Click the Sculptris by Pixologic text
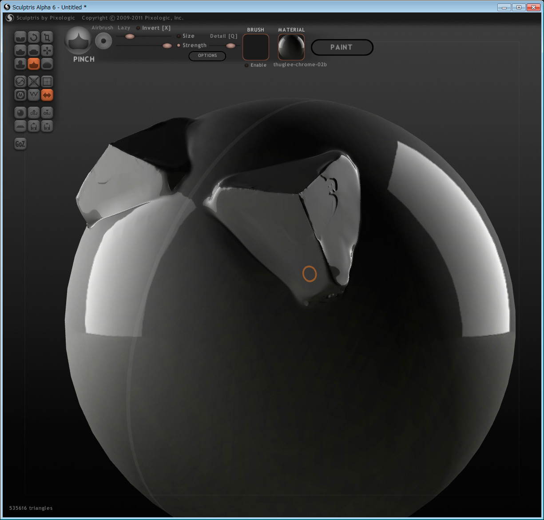Image resolution: width=544 pixels, height=520 pixels. coord(46,18)
